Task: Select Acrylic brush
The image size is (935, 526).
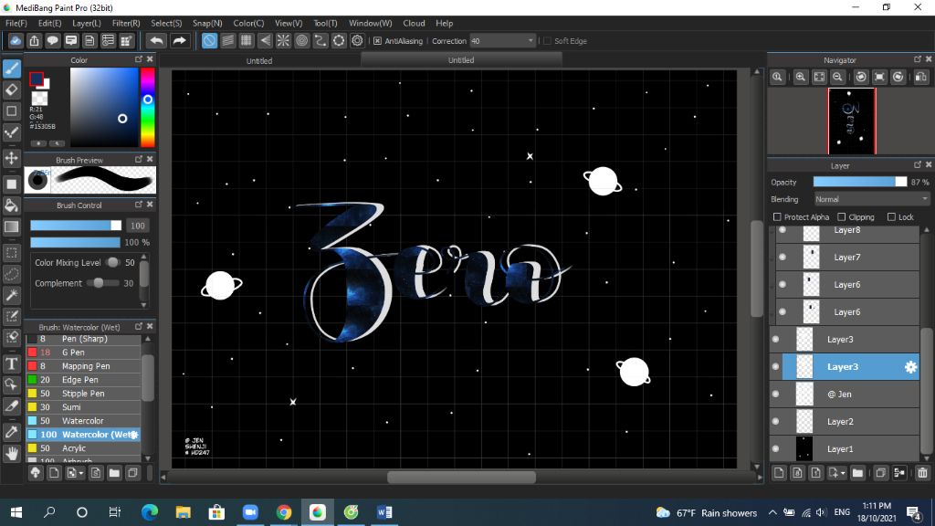Action: click(x=83, y=447)
